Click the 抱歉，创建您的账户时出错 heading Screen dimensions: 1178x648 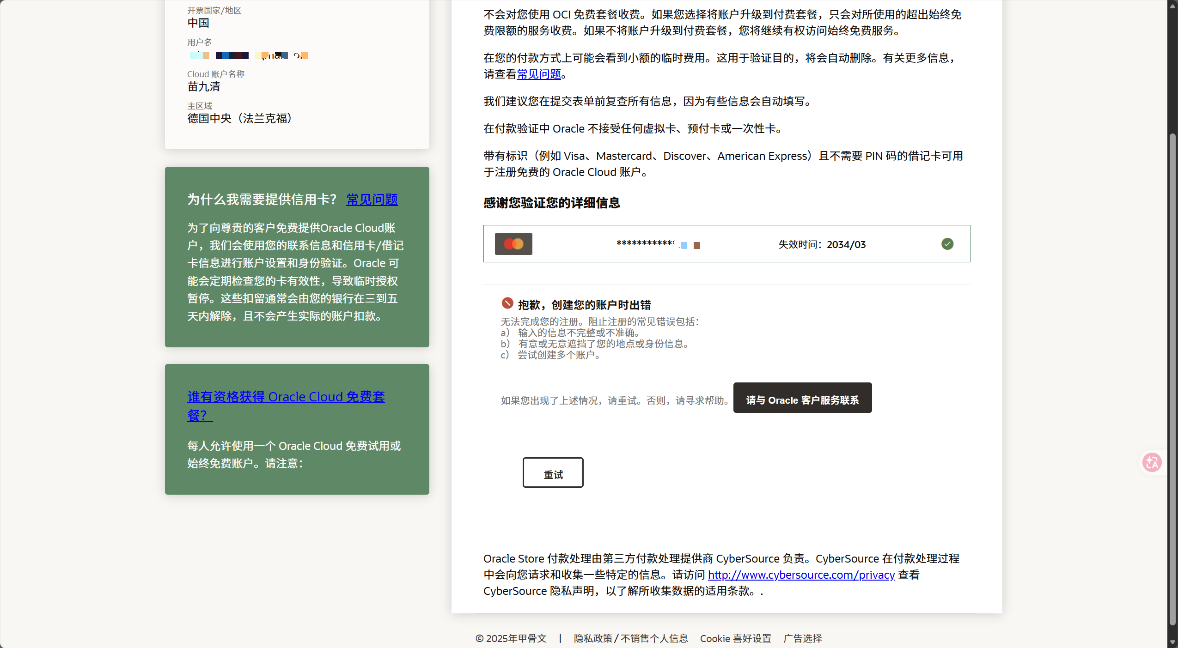(x=584, y=305)
